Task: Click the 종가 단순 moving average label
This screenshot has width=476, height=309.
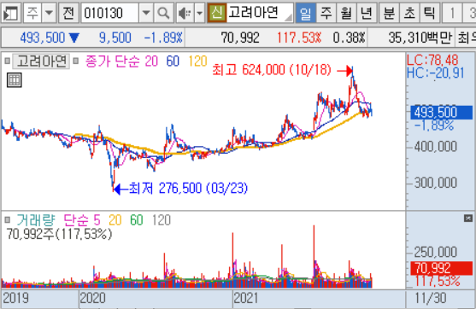Action: tap(112, 61)
